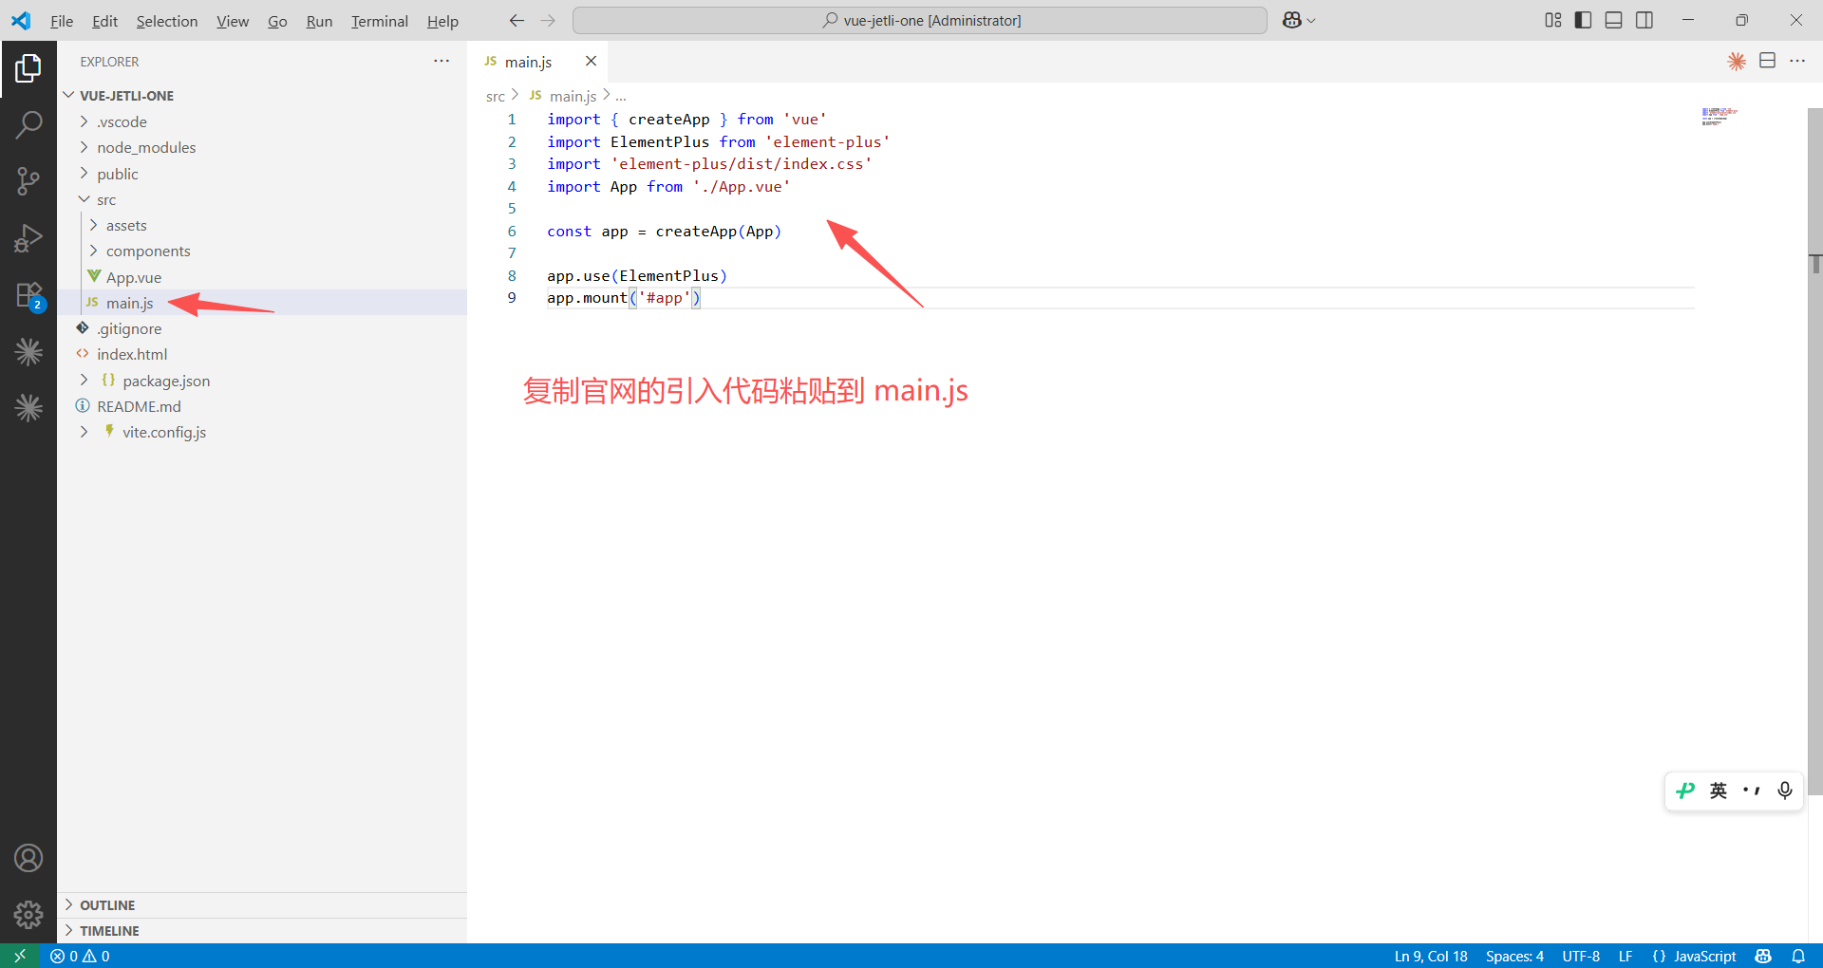Open the Edit menu

tap(105, 21)
